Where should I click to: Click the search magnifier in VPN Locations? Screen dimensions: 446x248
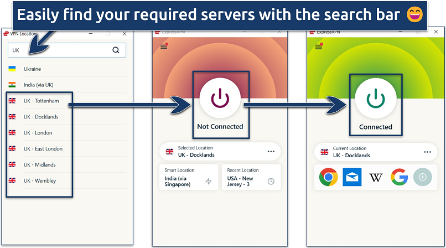coord(116,50)
